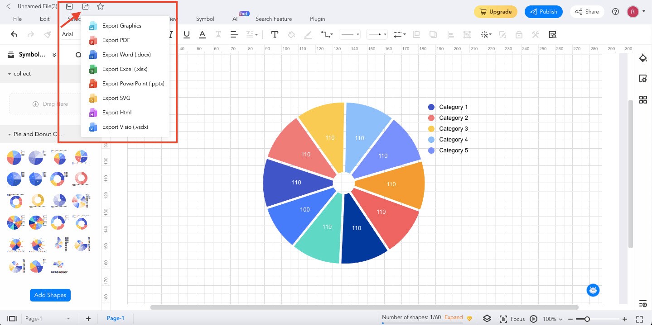
Task: Add a new page
Action: tap(88, 319)
